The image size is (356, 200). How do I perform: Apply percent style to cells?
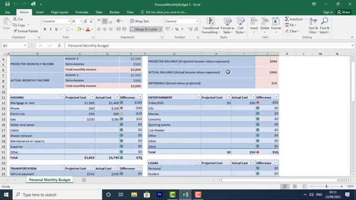click(177, 29)
